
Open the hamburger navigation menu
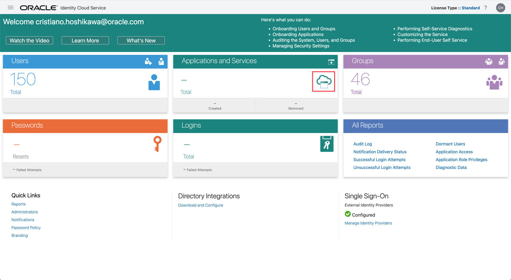[11, 8]
